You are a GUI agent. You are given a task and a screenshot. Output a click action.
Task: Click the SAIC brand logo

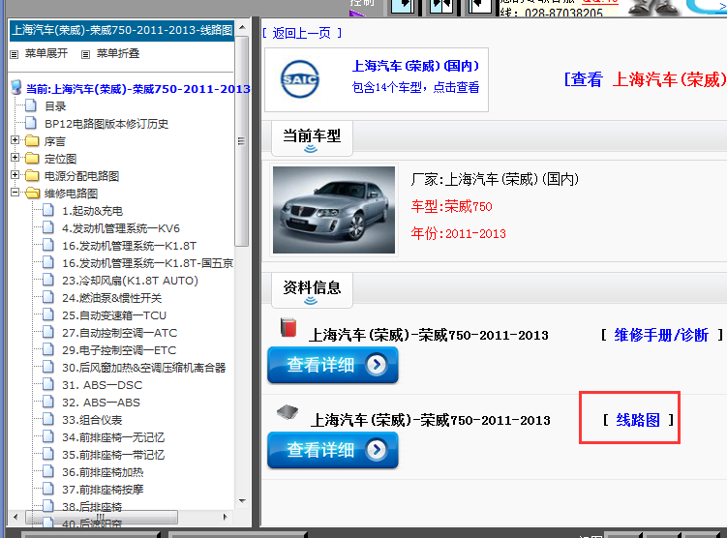(300, 79)
